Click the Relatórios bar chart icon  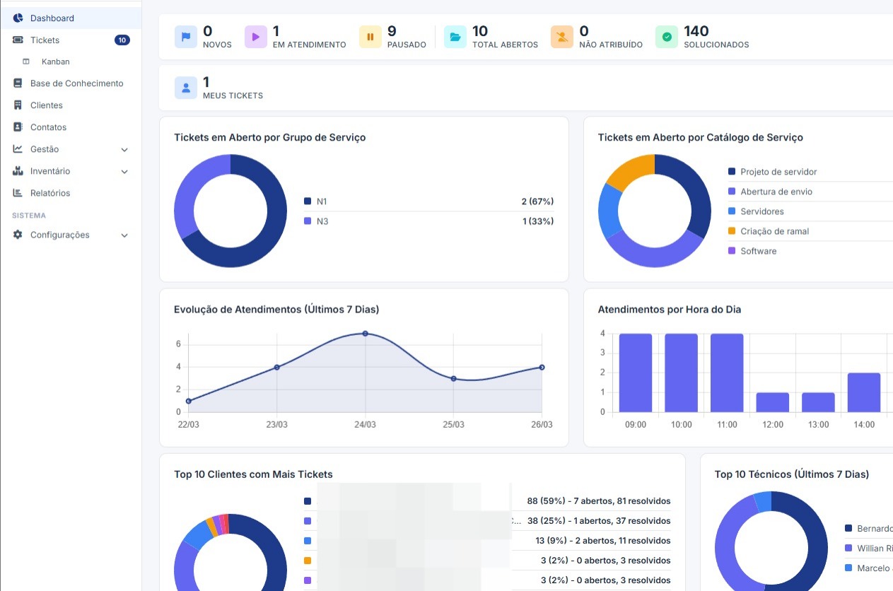pyautogui.click(x=18, y=193)
